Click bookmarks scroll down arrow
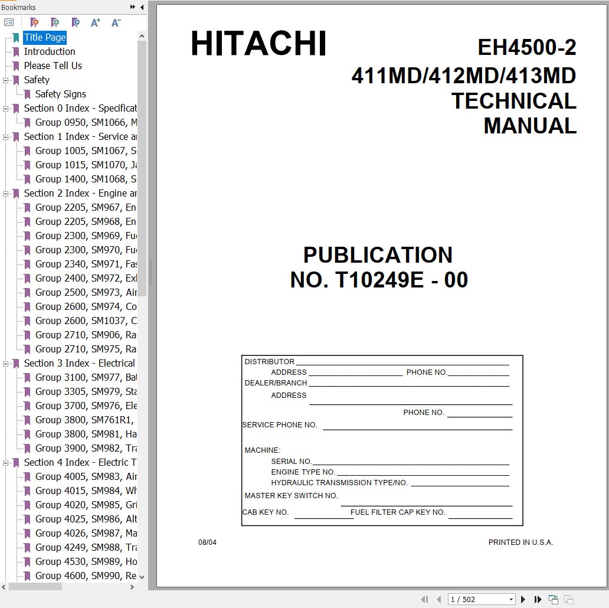Viewport: 609px width, 608px height. [x=142, y=577]
